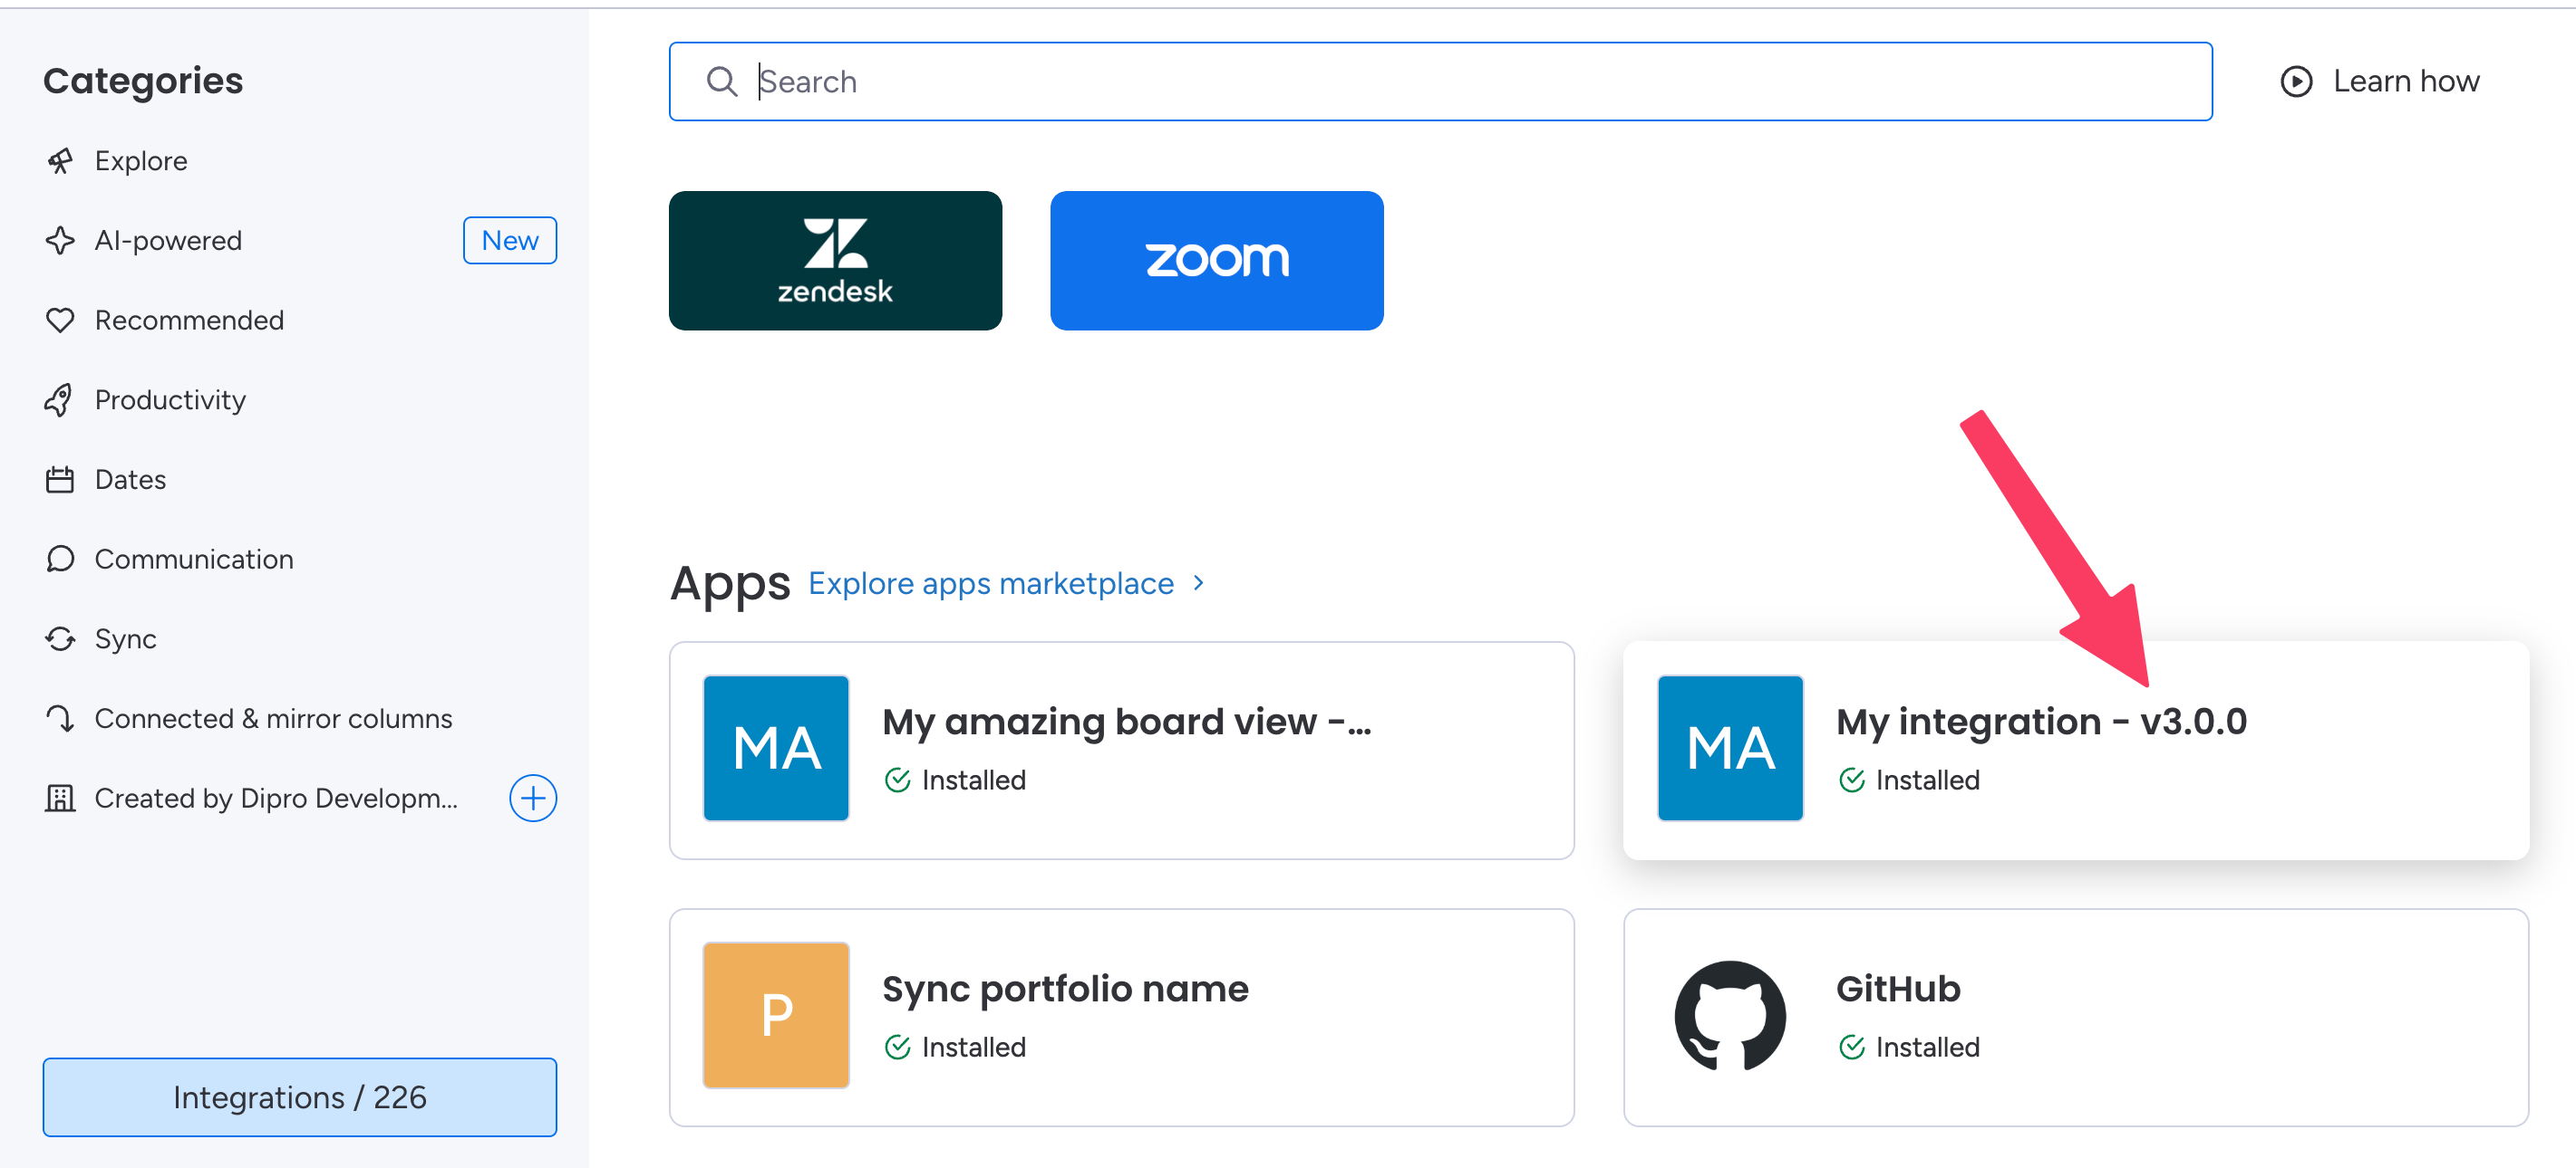2576x1168 pixels.
Task: Open the GitHub app title
Action: pyautogui.click(x=1899, y=989)
